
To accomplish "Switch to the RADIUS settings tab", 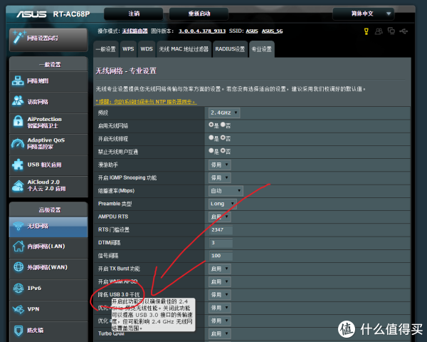I will coord(230,49).
